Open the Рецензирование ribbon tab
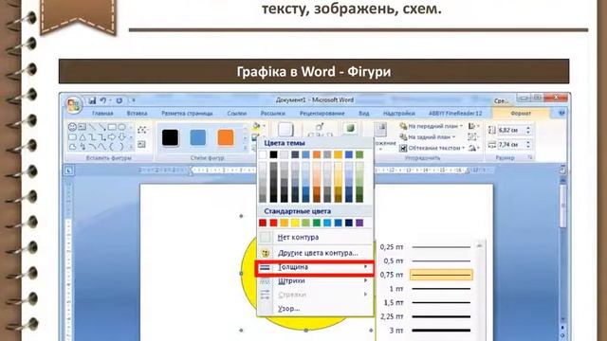The image size is (607, 341). click(x=322, y=114)
